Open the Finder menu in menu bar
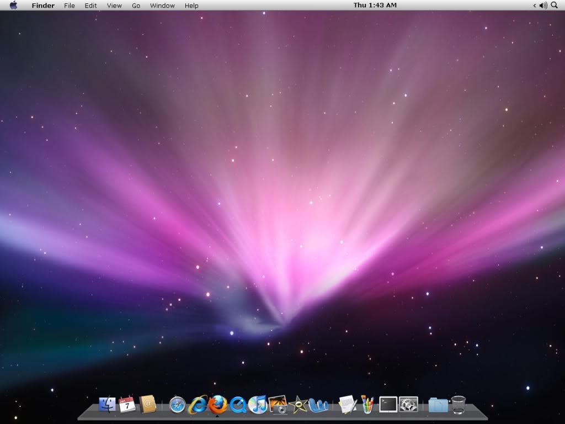The image size is (565, 424). pyautogui.click(x=43, y=6)
